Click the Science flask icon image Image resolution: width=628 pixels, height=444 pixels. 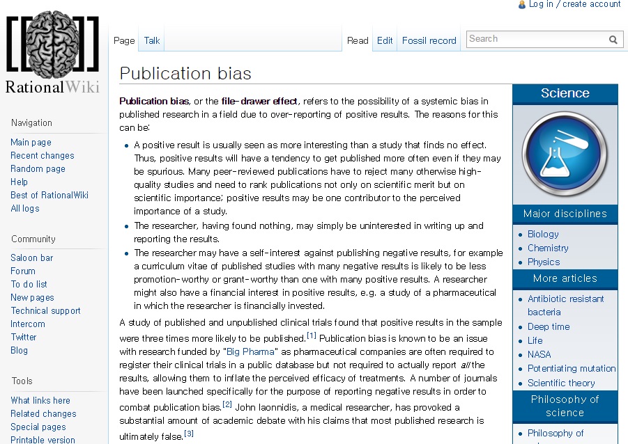[x=565, y=154]
